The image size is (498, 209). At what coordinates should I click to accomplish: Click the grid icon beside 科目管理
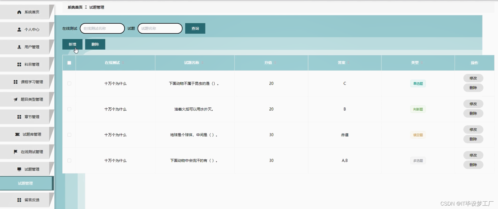point(19,64)
